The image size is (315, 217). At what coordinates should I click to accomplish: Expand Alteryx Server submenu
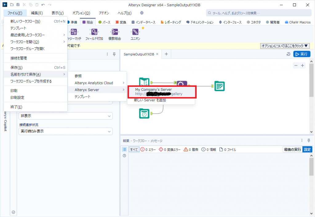pos(98,90)
